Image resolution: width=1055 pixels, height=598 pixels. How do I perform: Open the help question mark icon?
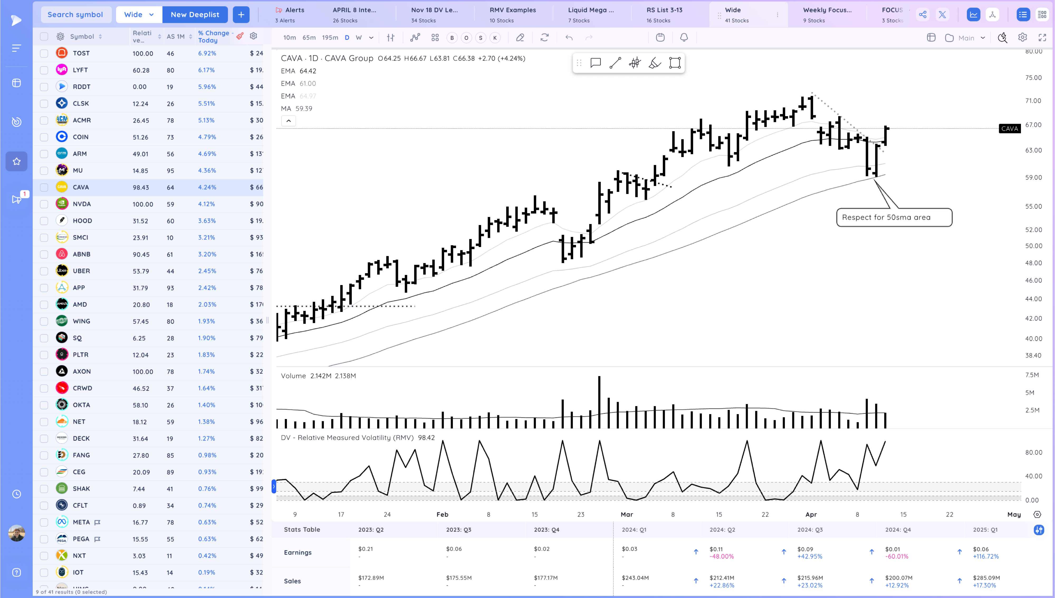(16, 572)
